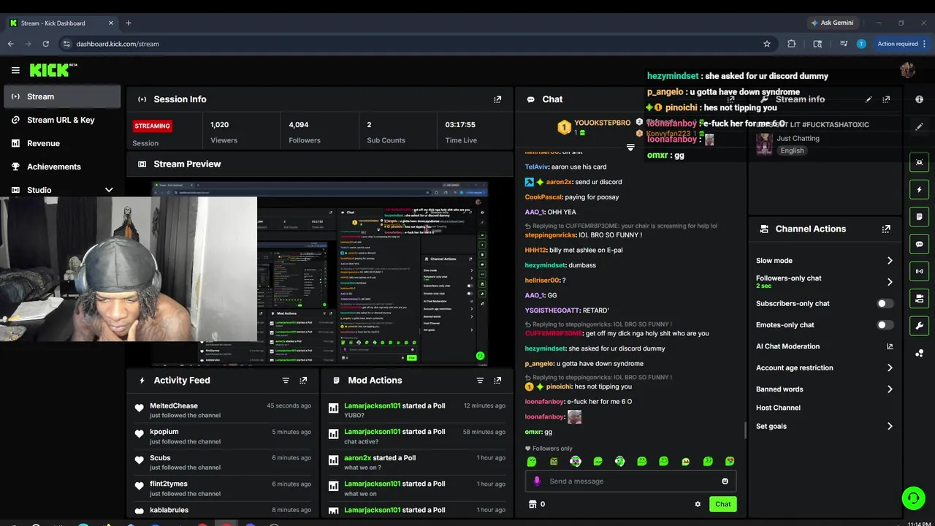Insert the first green blob emote
935x526 pixels.
[x=532, y=461]
